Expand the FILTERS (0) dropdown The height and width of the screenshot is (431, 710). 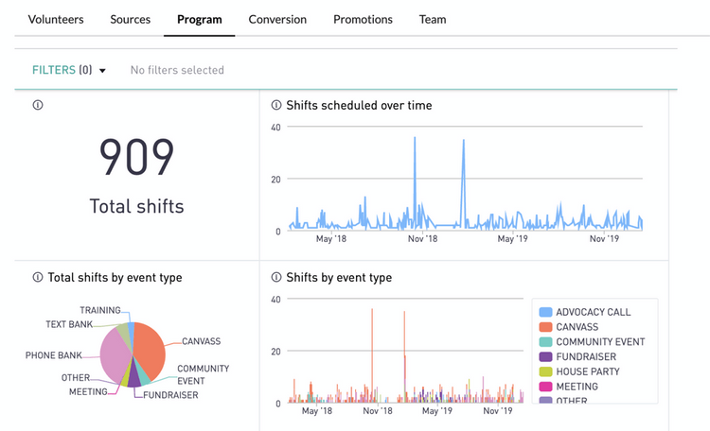pyautogui.click(x=68, y=70)
